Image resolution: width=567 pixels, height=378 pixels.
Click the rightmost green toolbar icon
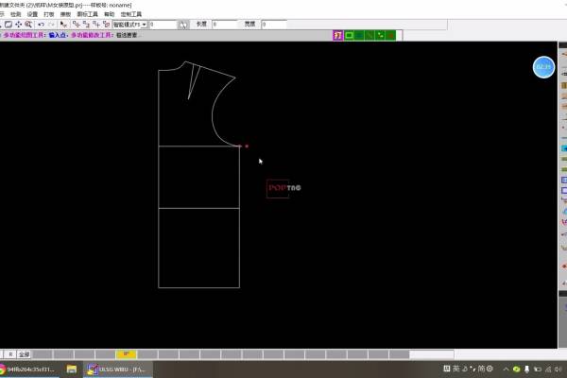[x=390, y=35]
